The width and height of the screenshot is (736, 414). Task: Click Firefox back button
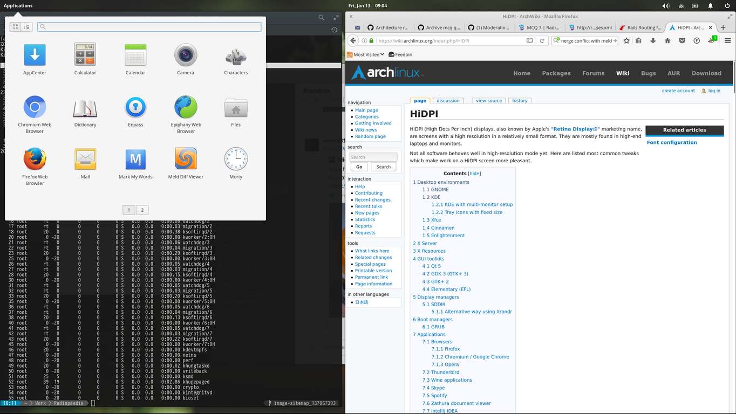click(353, 40)
